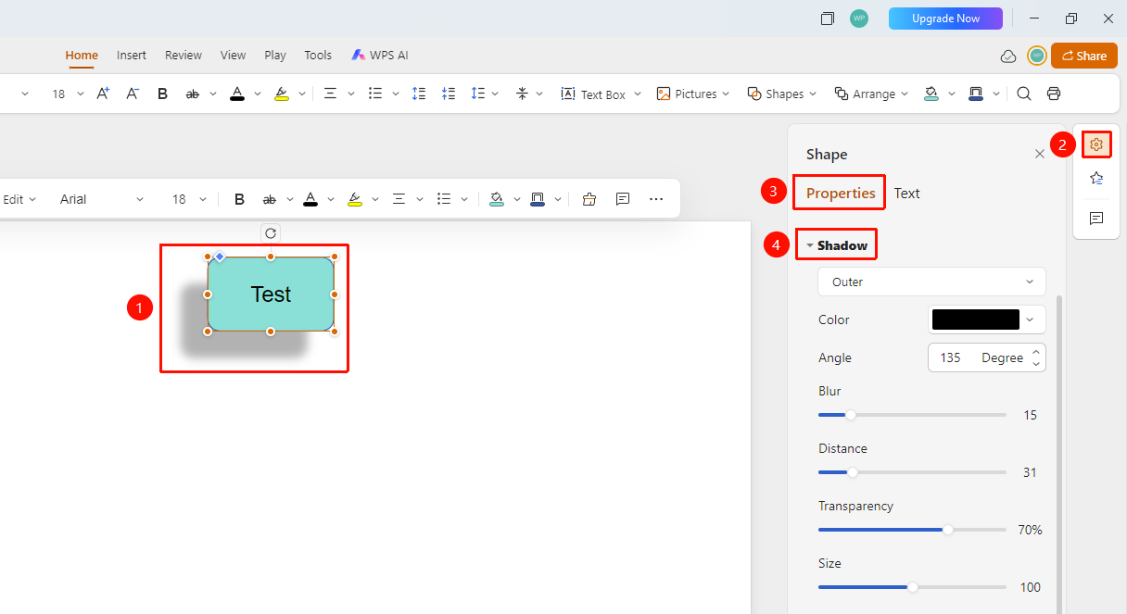
Task: Click the Transparency slider handle
Action: (x=948, y=530)
